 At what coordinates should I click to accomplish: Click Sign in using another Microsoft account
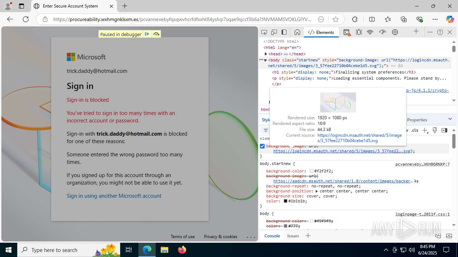click(114, 196)
